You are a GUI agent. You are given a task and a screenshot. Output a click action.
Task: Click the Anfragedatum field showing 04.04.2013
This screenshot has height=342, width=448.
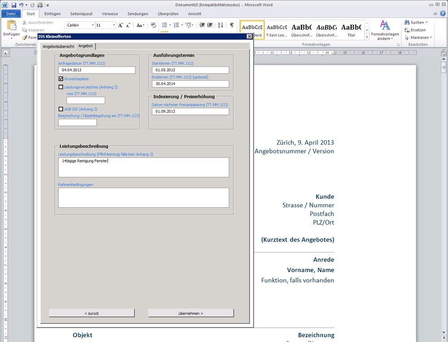(x=97, y=70)
